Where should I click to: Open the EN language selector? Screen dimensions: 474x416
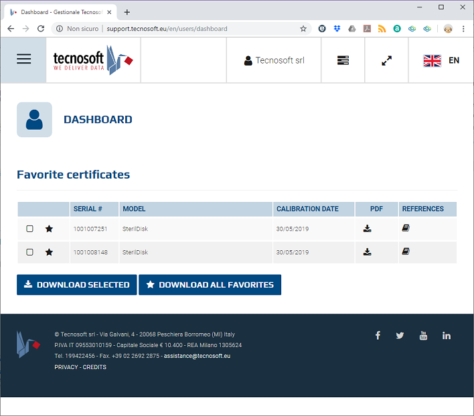[441, 60]
